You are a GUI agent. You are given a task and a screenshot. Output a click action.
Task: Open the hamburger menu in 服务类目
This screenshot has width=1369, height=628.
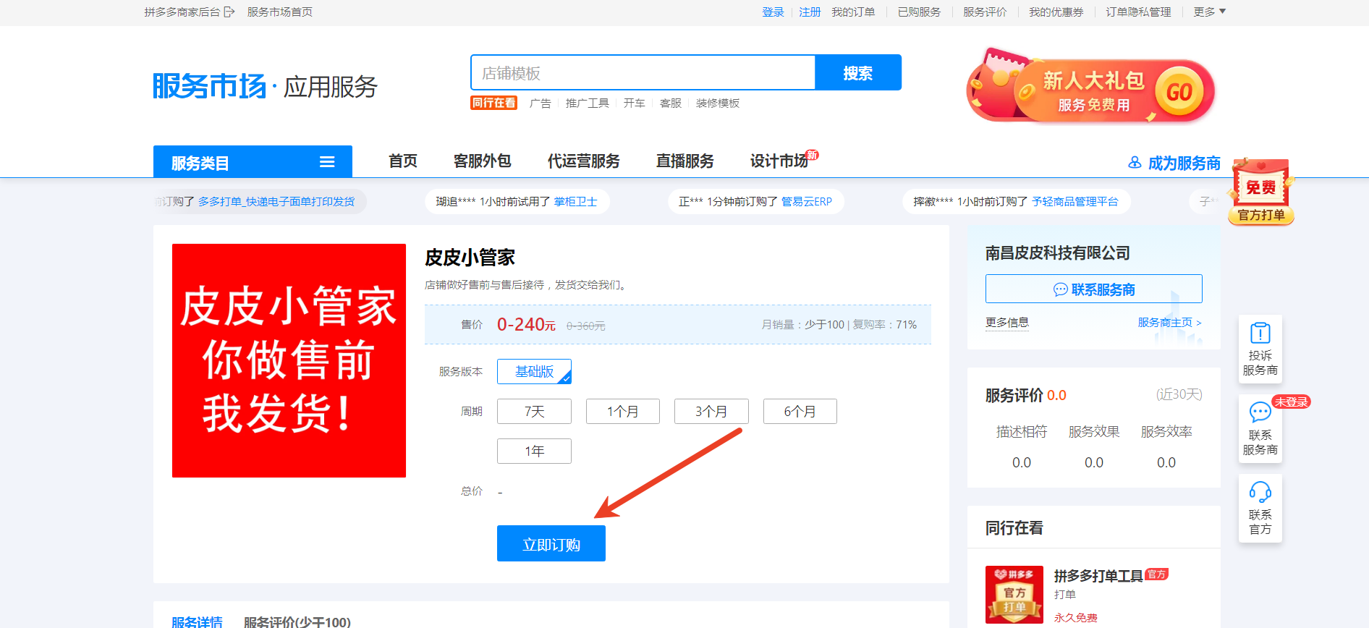pyautogui.click(x=327, y=162)
